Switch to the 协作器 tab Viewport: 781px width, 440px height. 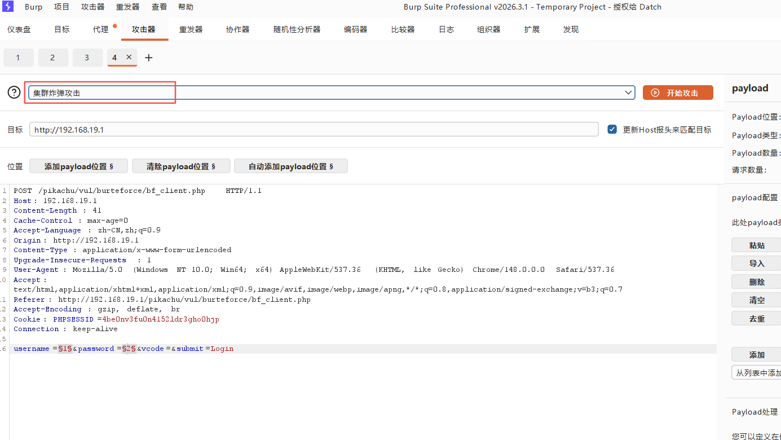237,29
